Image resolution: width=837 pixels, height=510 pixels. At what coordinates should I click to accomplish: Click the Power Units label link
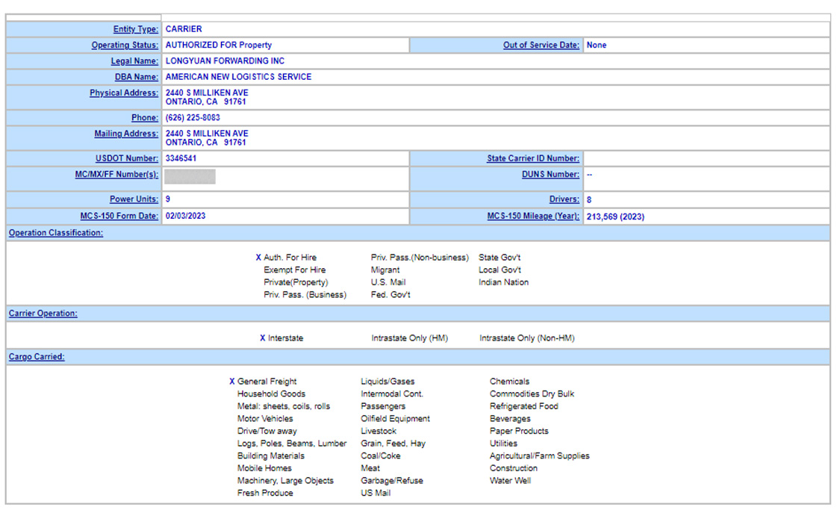(x=134, y=199)
